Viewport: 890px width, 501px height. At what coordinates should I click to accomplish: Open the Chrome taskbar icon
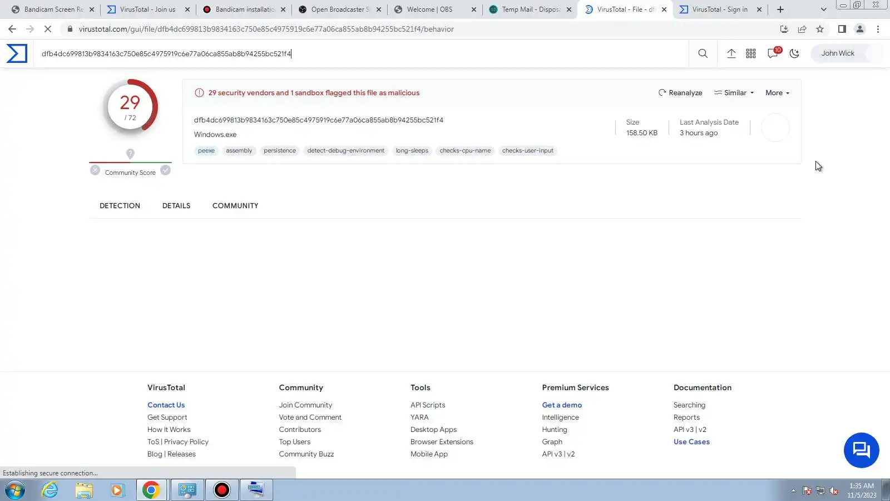(x=151, y=490)
